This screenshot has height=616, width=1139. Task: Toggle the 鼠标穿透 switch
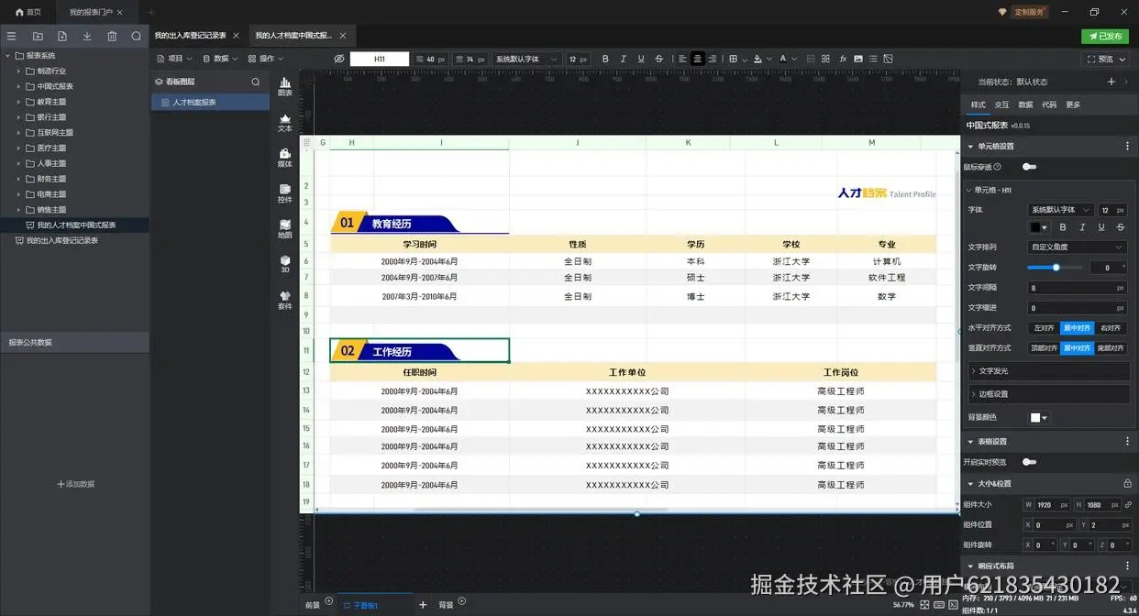[x=1029, y=167]
